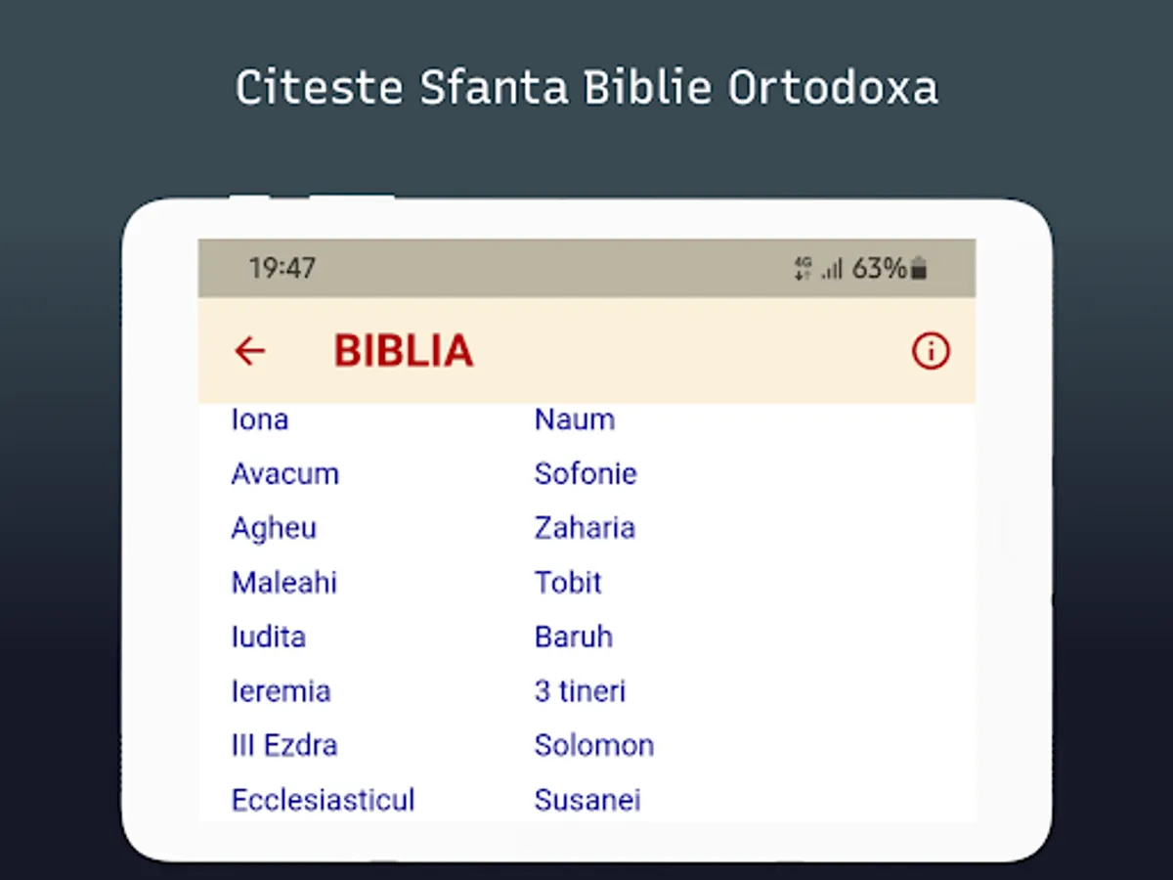The image size is (1173, 880).
Task: Open the book Naum
Action: (575, 419)
